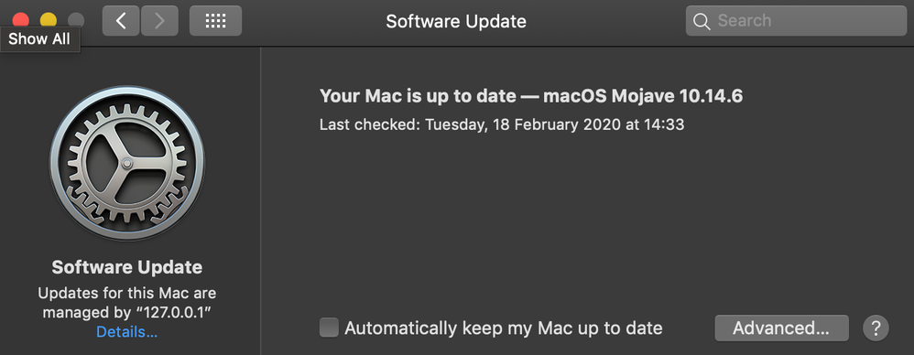The height and width of the screenshot is (355, 914).
Task: Follow the blue Details... link
Action: point(127,332)
